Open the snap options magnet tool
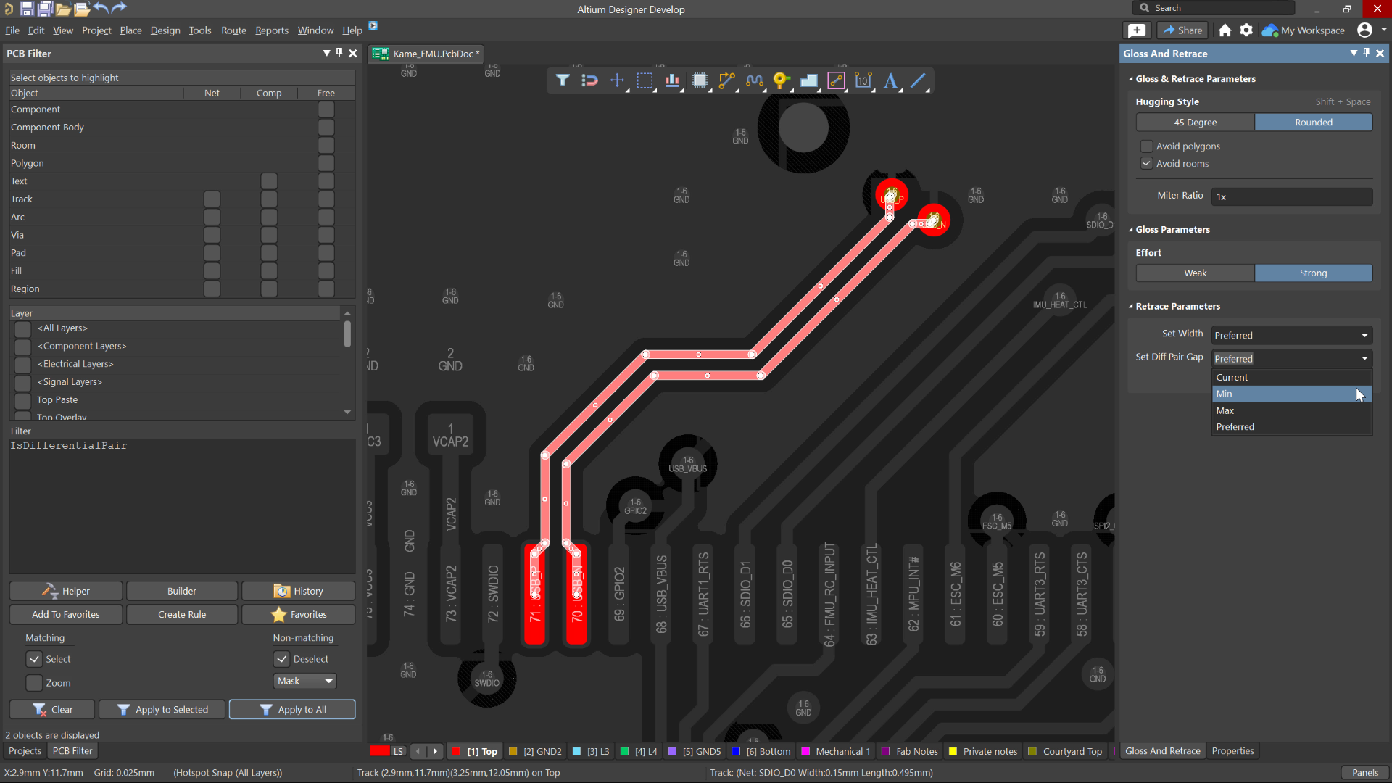The height and width of the screenshot is (783, 1392). click(589, 80)
